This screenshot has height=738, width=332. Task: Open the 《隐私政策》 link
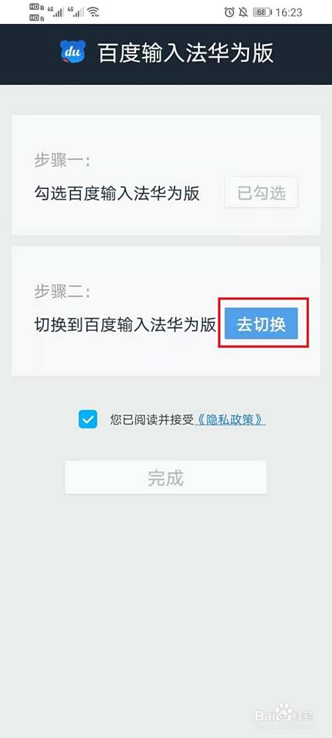(230, 419)
